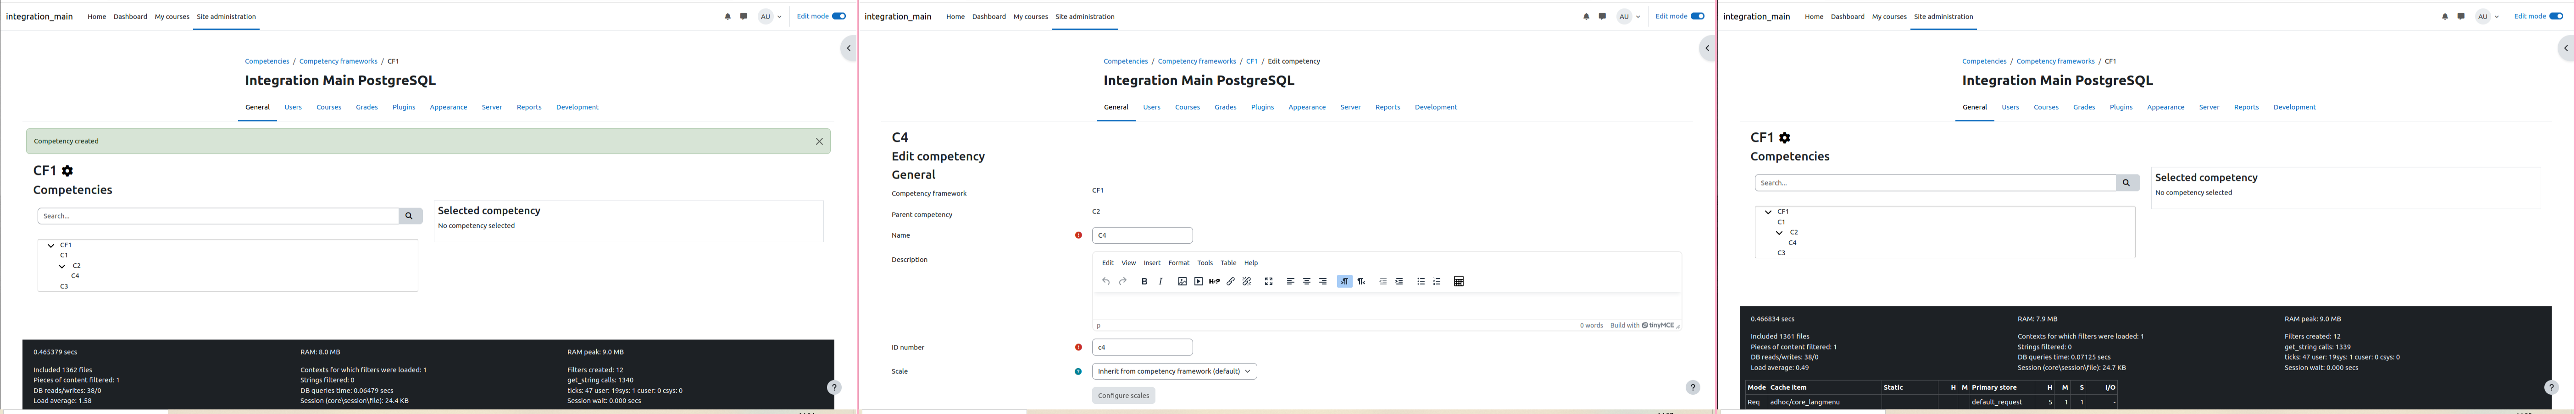Click competency search field in left window

point(218,216)
